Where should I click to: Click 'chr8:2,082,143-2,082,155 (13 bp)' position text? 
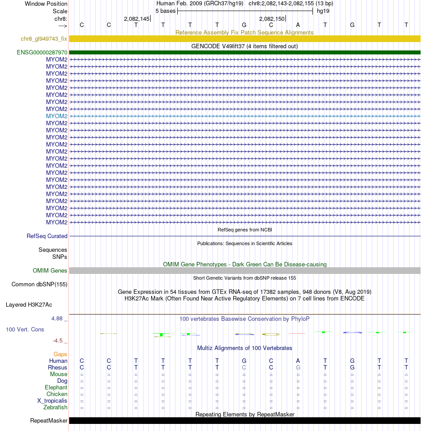click(291, 4)
